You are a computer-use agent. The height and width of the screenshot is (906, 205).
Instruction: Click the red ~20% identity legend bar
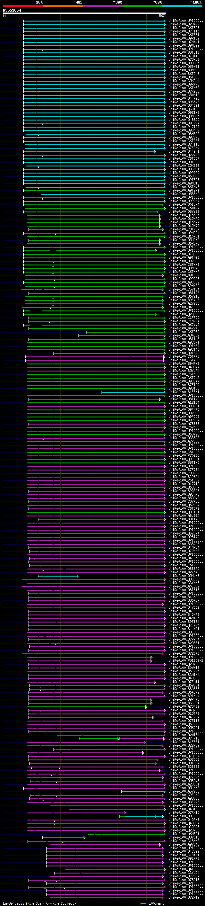pyautogui.click(x=23, y=6)
